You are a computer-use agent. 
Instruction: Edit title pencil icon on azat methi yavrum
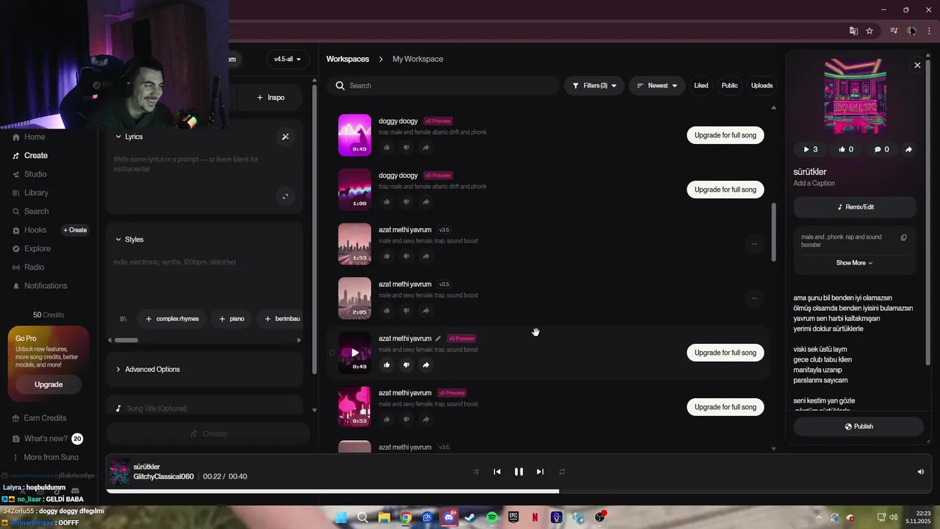(438, 339)
